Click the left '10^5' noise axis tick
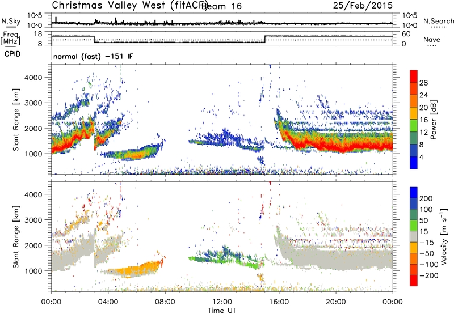The width and height of the screenshot is (454, 314). 35,15
